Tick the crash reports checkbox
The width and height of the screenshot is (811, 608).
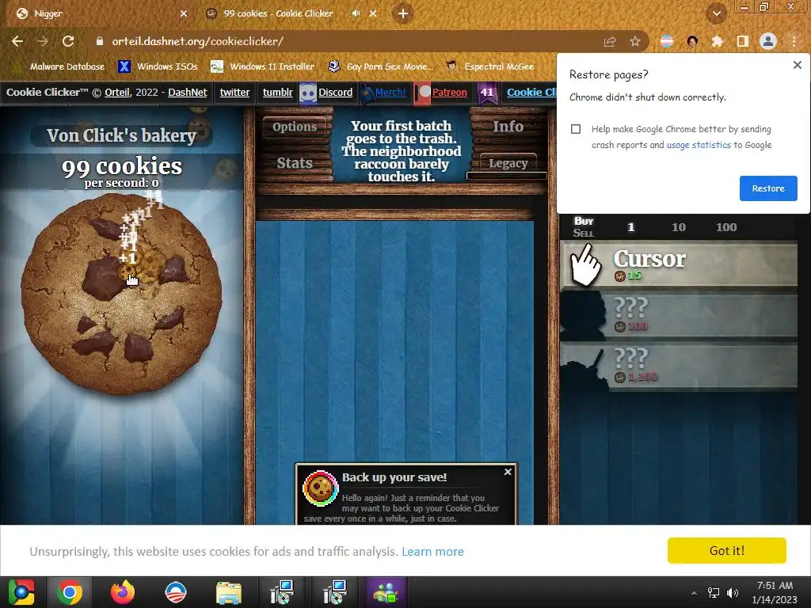(x=576, y=129)
